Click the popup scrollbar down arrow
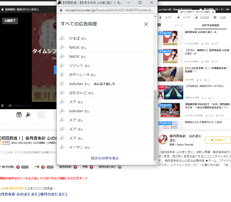The height and width of the screenshot is (202, 231). coord(155,163)
